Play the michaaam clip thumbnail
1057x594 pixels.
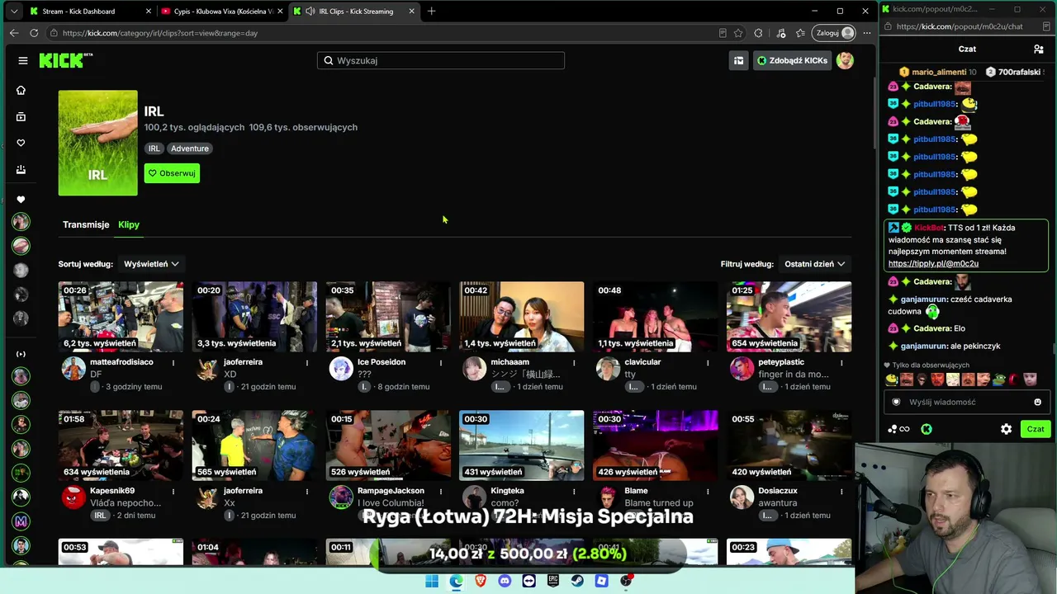point(522,317)
